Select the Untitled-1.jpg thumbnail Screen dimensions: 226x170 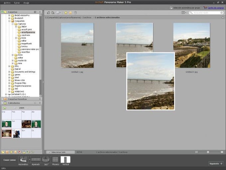click(x=77, y=45)
